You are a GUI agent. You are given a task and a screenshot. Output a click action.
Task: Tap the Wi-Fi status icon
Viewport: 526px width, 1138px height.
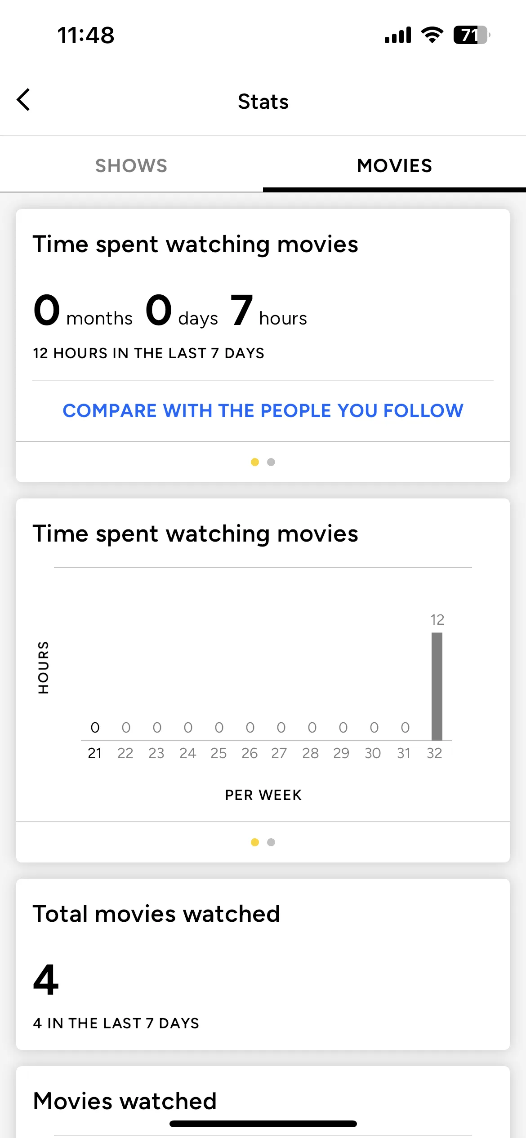(x=432, y=35)
